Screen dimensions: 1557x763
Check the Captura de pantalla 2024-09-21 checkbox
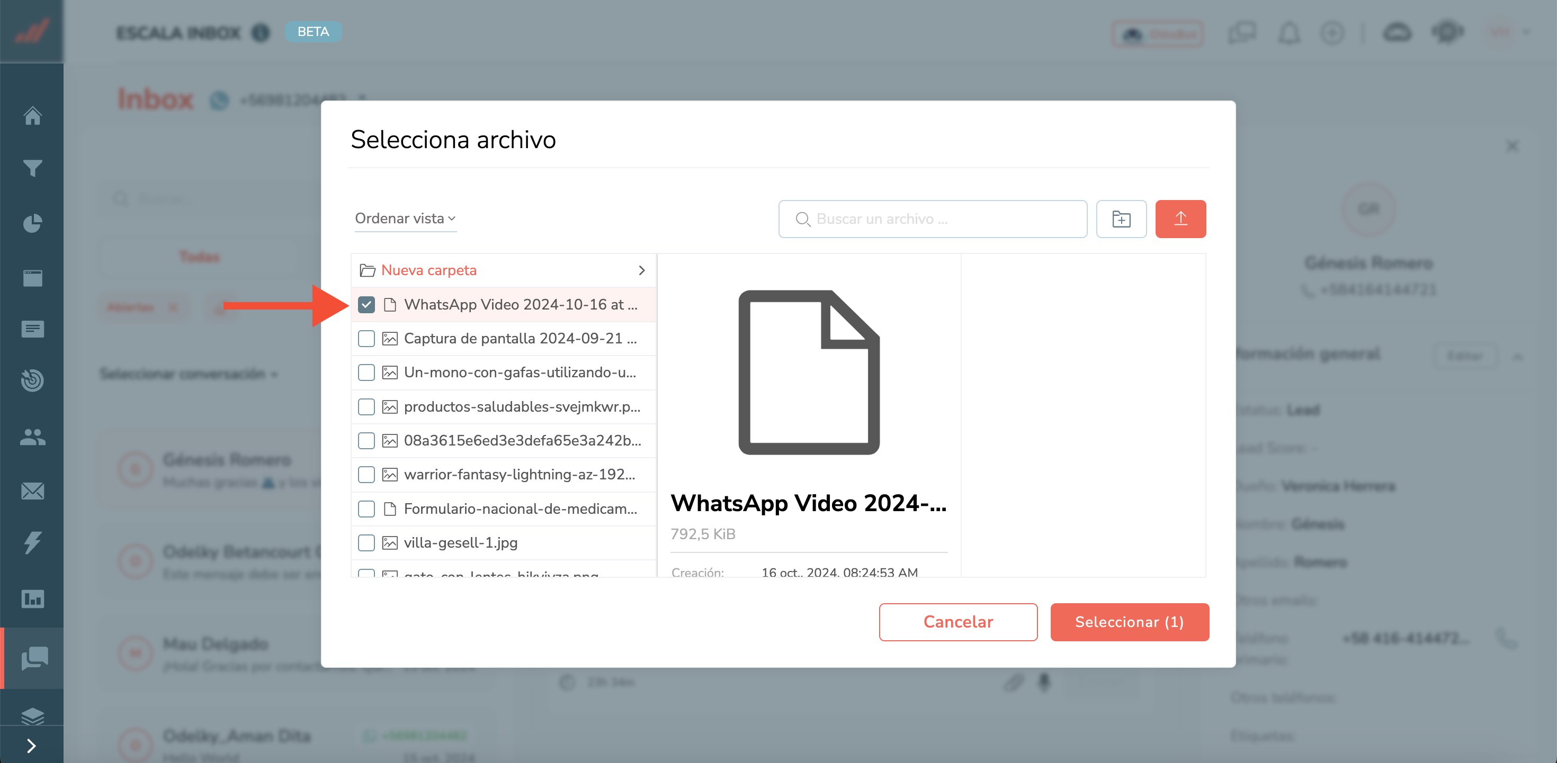pos(366,338)
